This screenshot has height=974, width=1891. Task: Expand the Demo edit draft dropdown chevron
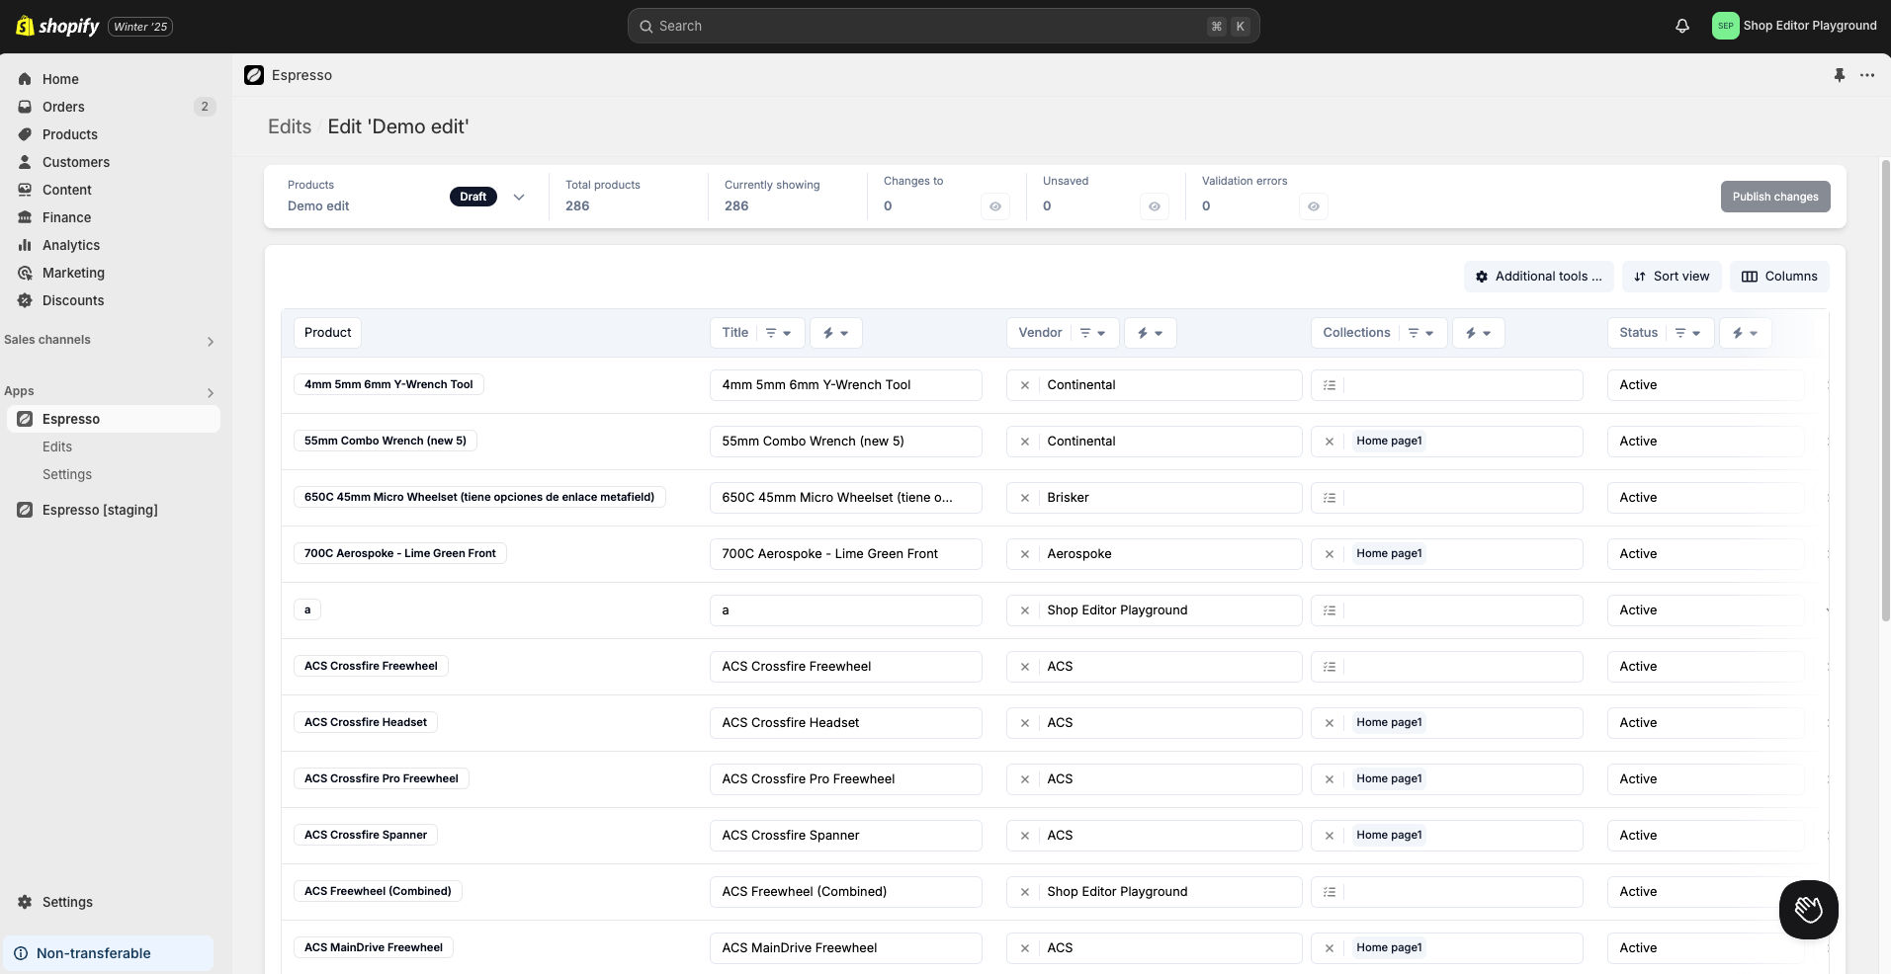click(x=519, y=197)
